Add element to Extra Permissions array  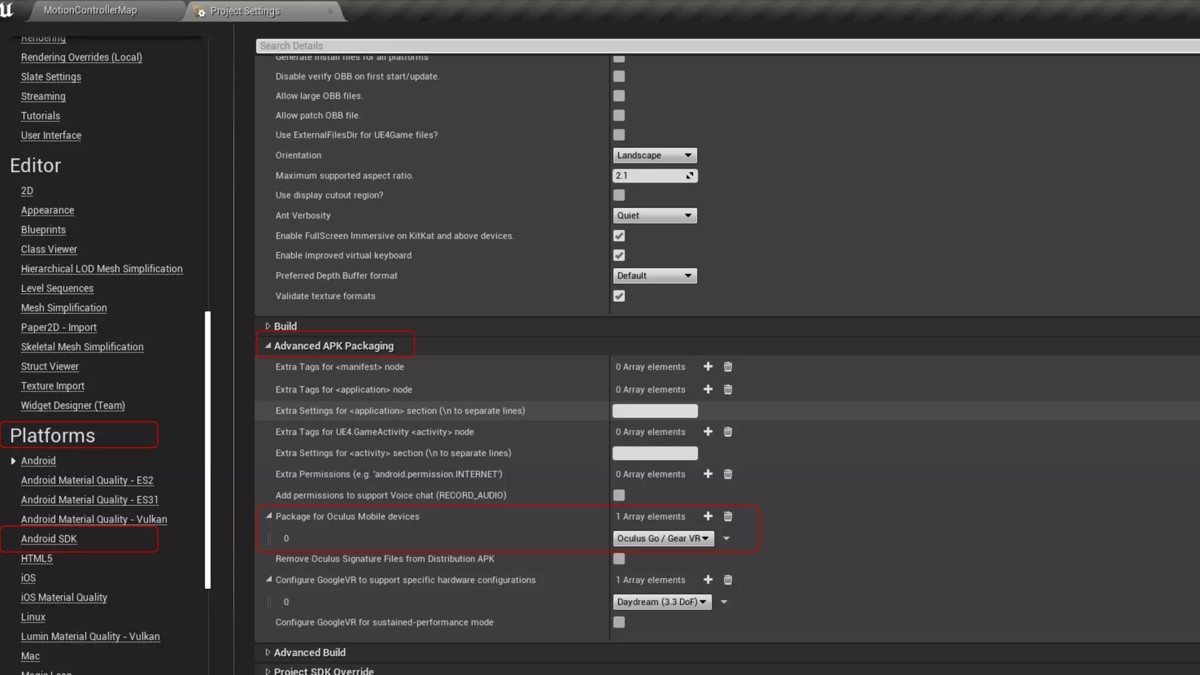pyautogui.click(x=708, y=474)
